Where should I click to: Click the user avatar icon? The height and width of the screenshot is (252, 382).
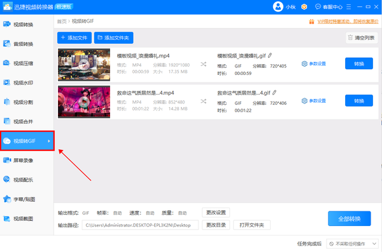pos(278,7)
